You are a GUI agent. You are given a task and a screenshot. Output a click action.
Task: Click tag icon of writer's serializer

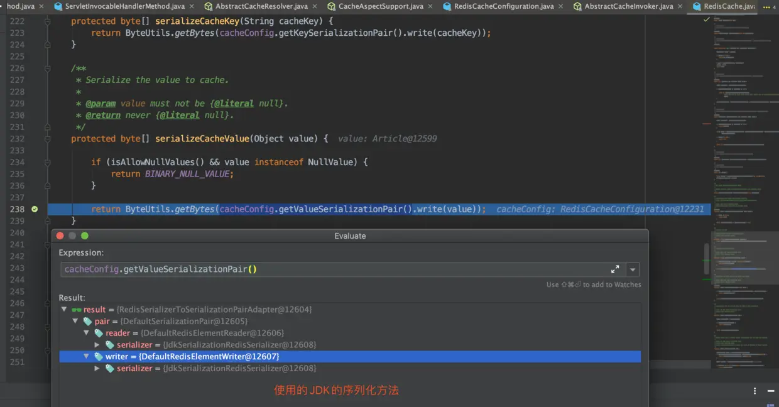[110, 368]
